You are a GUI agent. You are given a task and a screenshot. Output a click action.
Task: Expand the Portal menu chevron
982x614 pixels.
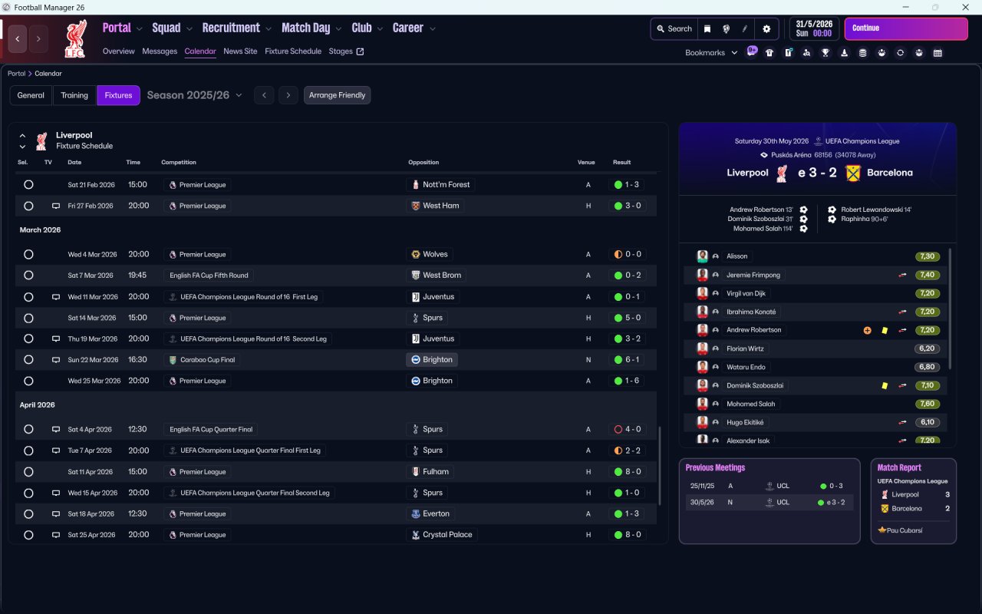(140, 28)
